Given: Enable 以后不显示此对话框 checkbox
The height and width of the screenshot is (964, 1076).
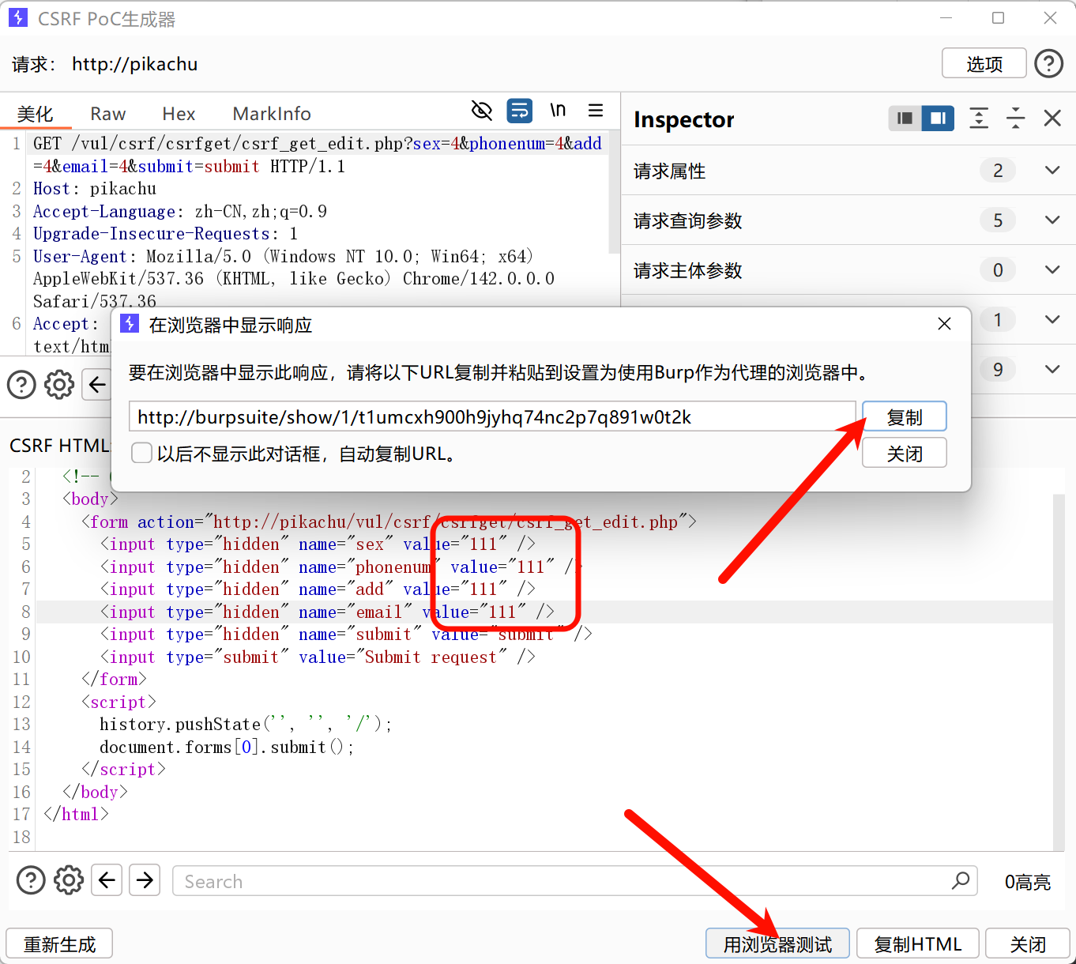Looking at the screenshot, I should (142, 454).
